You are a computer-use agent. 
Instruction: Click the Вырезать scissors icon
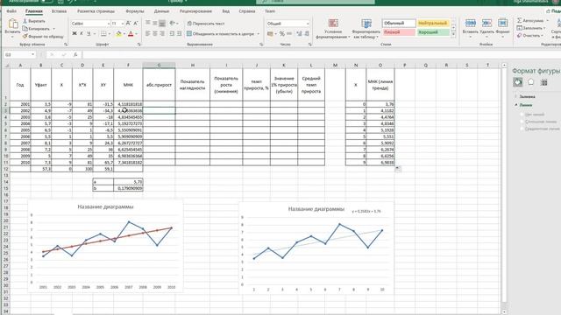[25, 21]
